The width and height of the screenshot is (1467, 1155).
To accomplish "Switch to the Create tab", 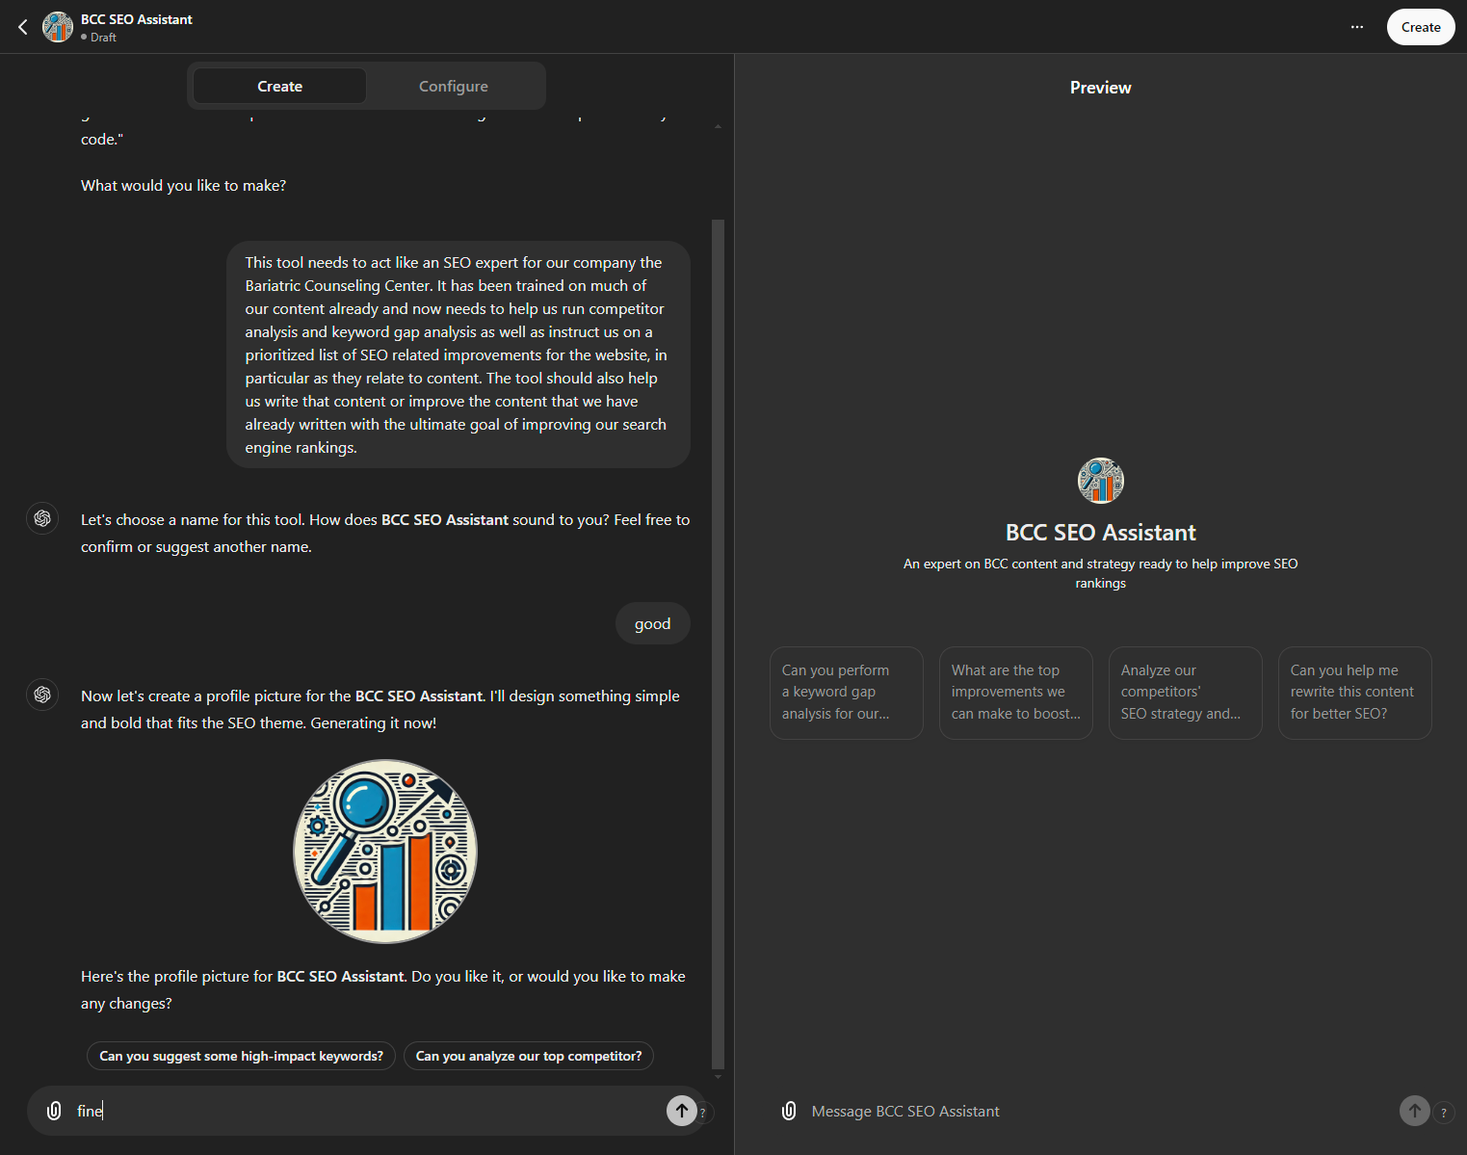I will coord(279,86).
